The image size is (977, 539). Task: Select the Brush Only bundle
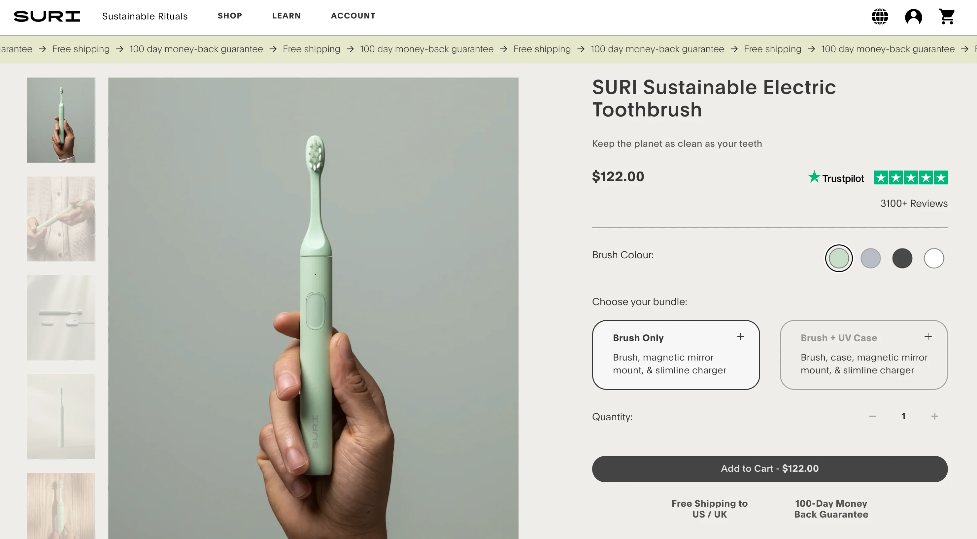tap(675, 355)
